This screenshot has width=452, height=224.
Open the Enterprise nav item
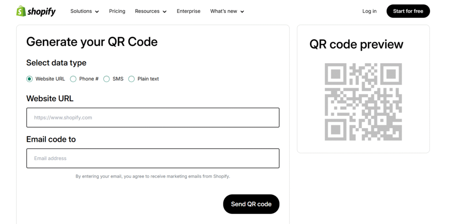[x=188, y=11]
